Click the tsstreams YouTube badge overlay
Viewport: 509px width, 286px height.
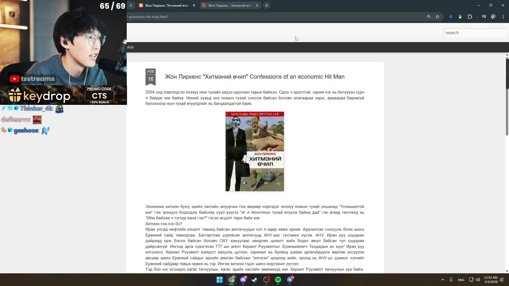point(32,79)
